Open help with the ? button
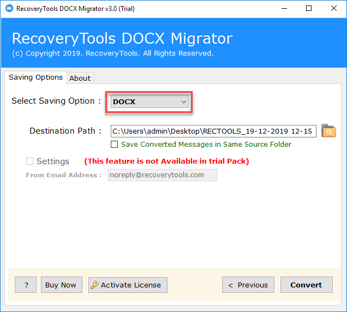The image size is (347, 312). [x=26, y=285]
